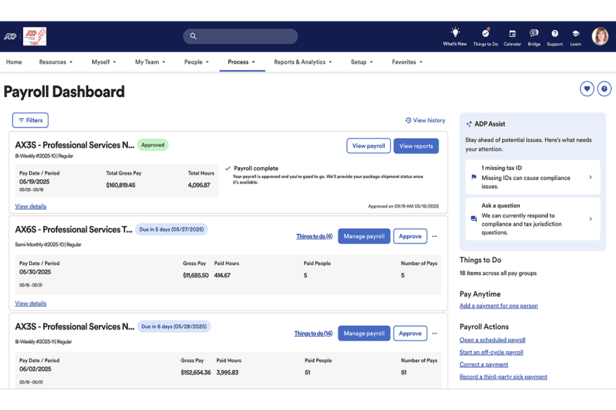Click the Filters button

click(x=30, y=120)
